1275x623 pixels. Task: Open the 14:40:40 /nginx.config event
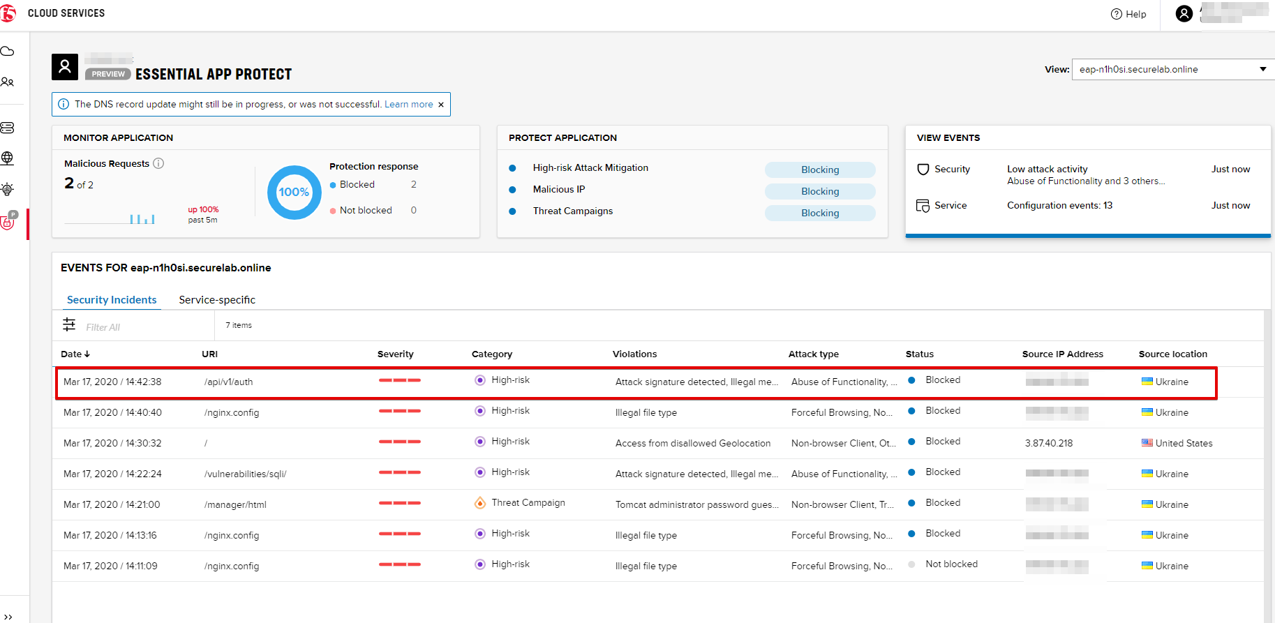pyautogui.click(x=658, y=412)
